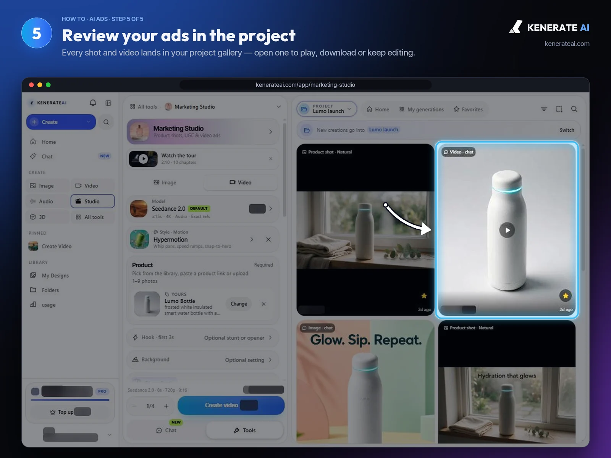Image resolution: width=611 pixels, height=458 pixels.
Task: Click the sidebar search icon
Action: [106, 122]
